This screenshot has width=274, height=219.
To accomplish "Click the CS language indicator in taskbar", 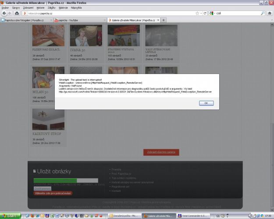I will 218,216.
